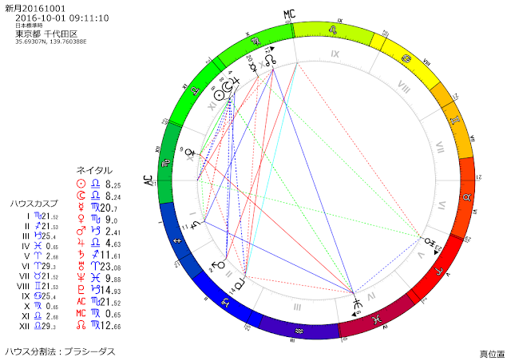
Task: Click the 真位置 label at bottom right
Action: click(492, 354)
